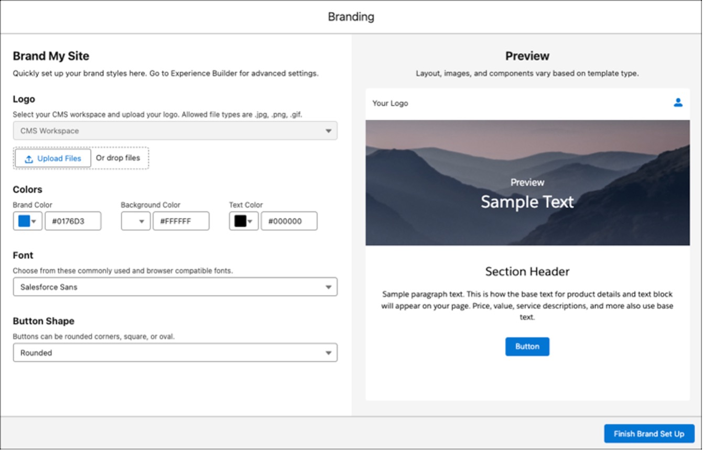Click the mountain hero image in preview
This screenshot has height=451, width=703.
pyautogui.click(x=527, y=183)
